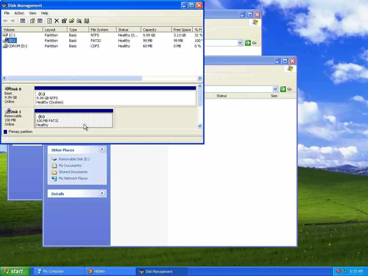368x276 pixels.
Task: Click the Back arrow in Disk Management toolbar
Action: 5,21
